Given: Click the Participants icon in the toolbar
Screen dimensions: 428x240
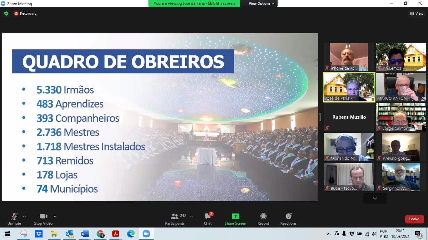Looking at the screenshot, I should (175, 216).
